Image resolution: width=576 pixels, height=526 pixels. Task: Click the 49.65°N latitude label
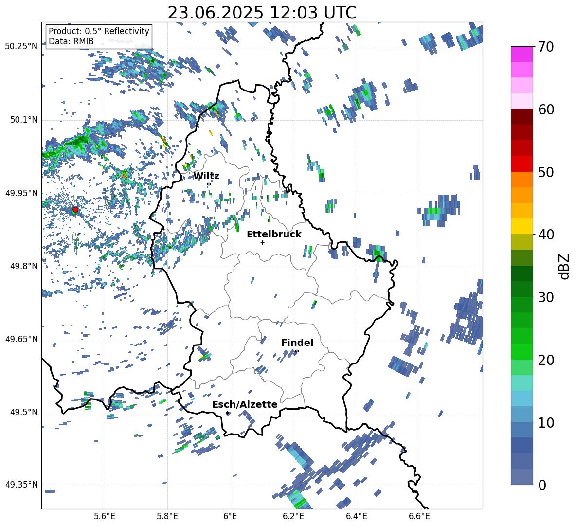[21, 339]
